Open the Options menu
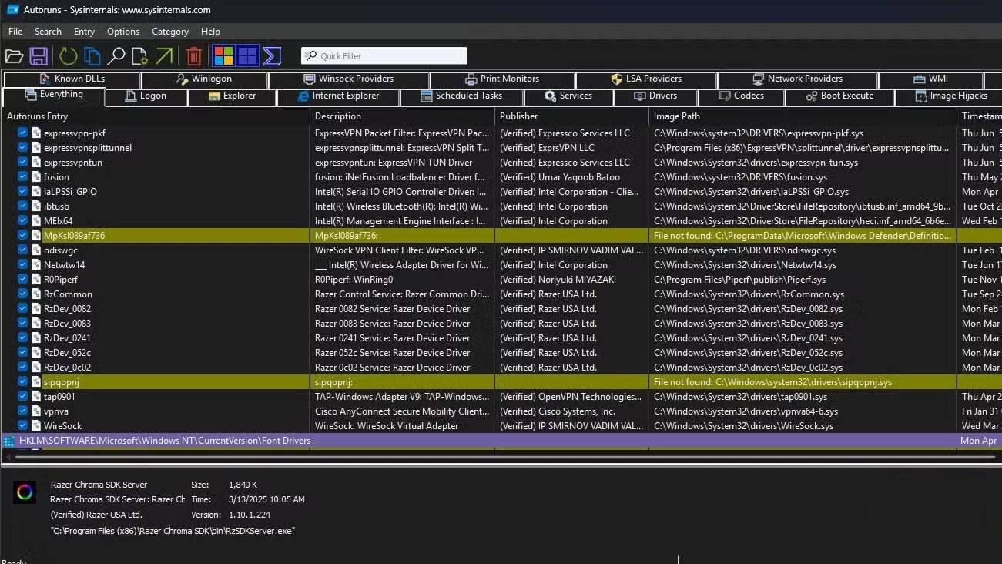This screenshot has width=1002, height=564. click(x=123, y=32)
